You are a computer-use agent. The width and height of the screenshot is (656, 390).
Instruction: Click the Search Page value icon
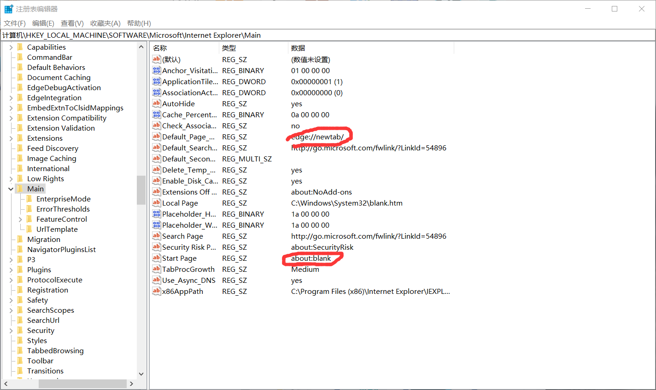point(157,236)
